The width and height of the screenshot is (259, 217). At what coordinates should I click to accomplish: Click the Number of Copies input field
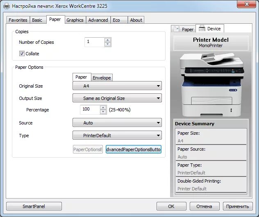94,42
